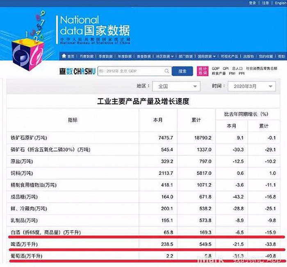The image size is (287, 267).
Task: Click the value 2113.7 in the 饲料 row
Action: click(166, 173)
